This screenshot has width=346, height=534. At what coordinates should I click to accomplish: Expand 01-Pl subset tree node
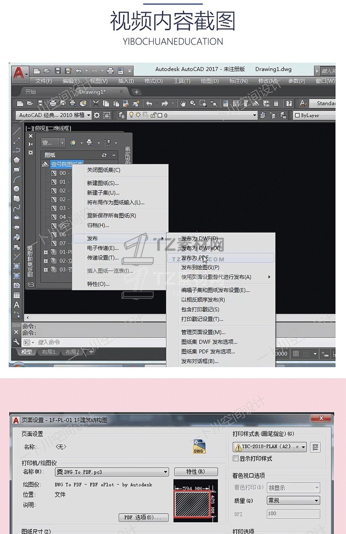point(46,252)
